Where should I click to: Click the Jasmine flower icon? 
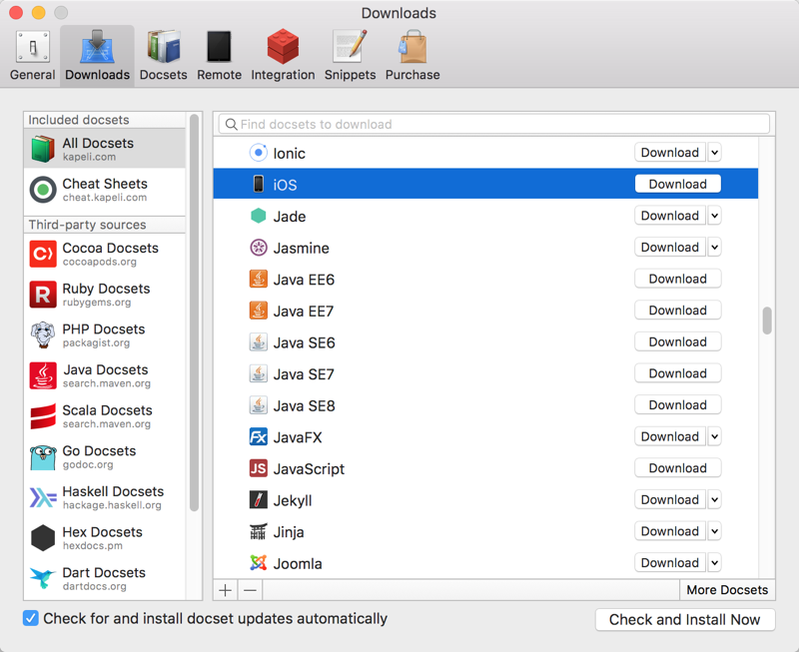[x=259, y=247]
